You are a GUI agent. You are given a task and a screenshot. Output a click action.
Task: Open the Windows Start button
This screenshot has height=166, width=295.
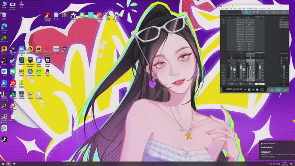pyautogui.click(x=3, y=164)
